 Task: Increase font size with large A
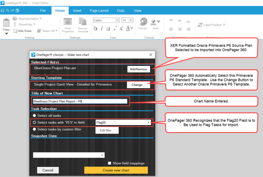tap(121, 29)
